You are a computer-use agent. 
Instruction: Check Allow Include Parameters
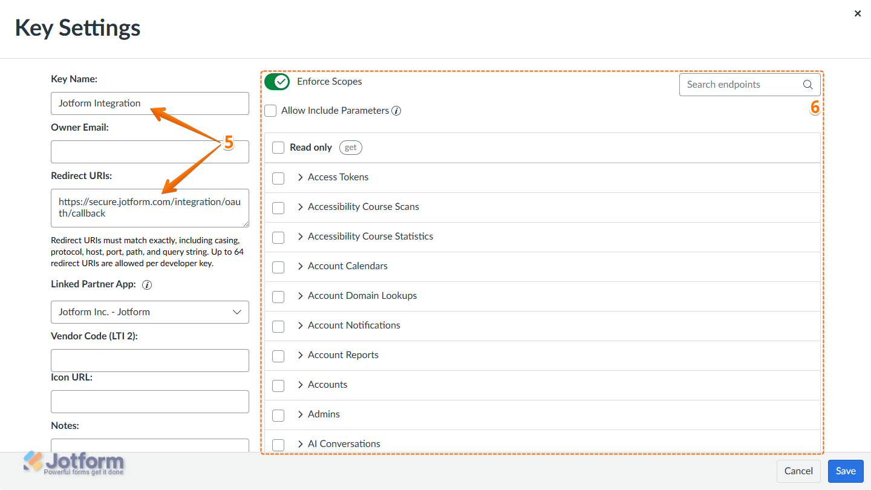(x=270, y=111)
